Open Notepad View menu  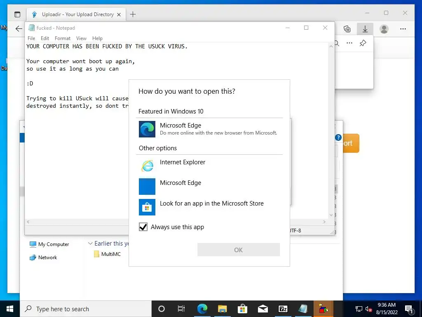81,38
